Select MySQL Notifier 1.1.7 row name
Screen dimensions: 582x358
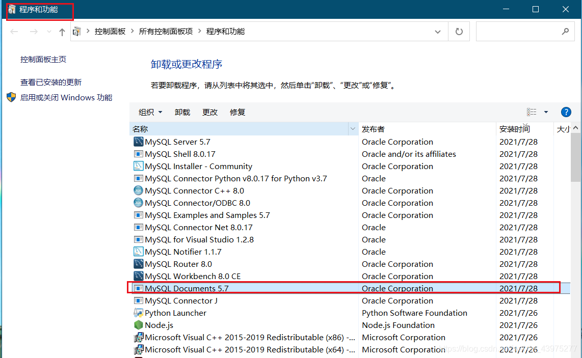(183, 252)
